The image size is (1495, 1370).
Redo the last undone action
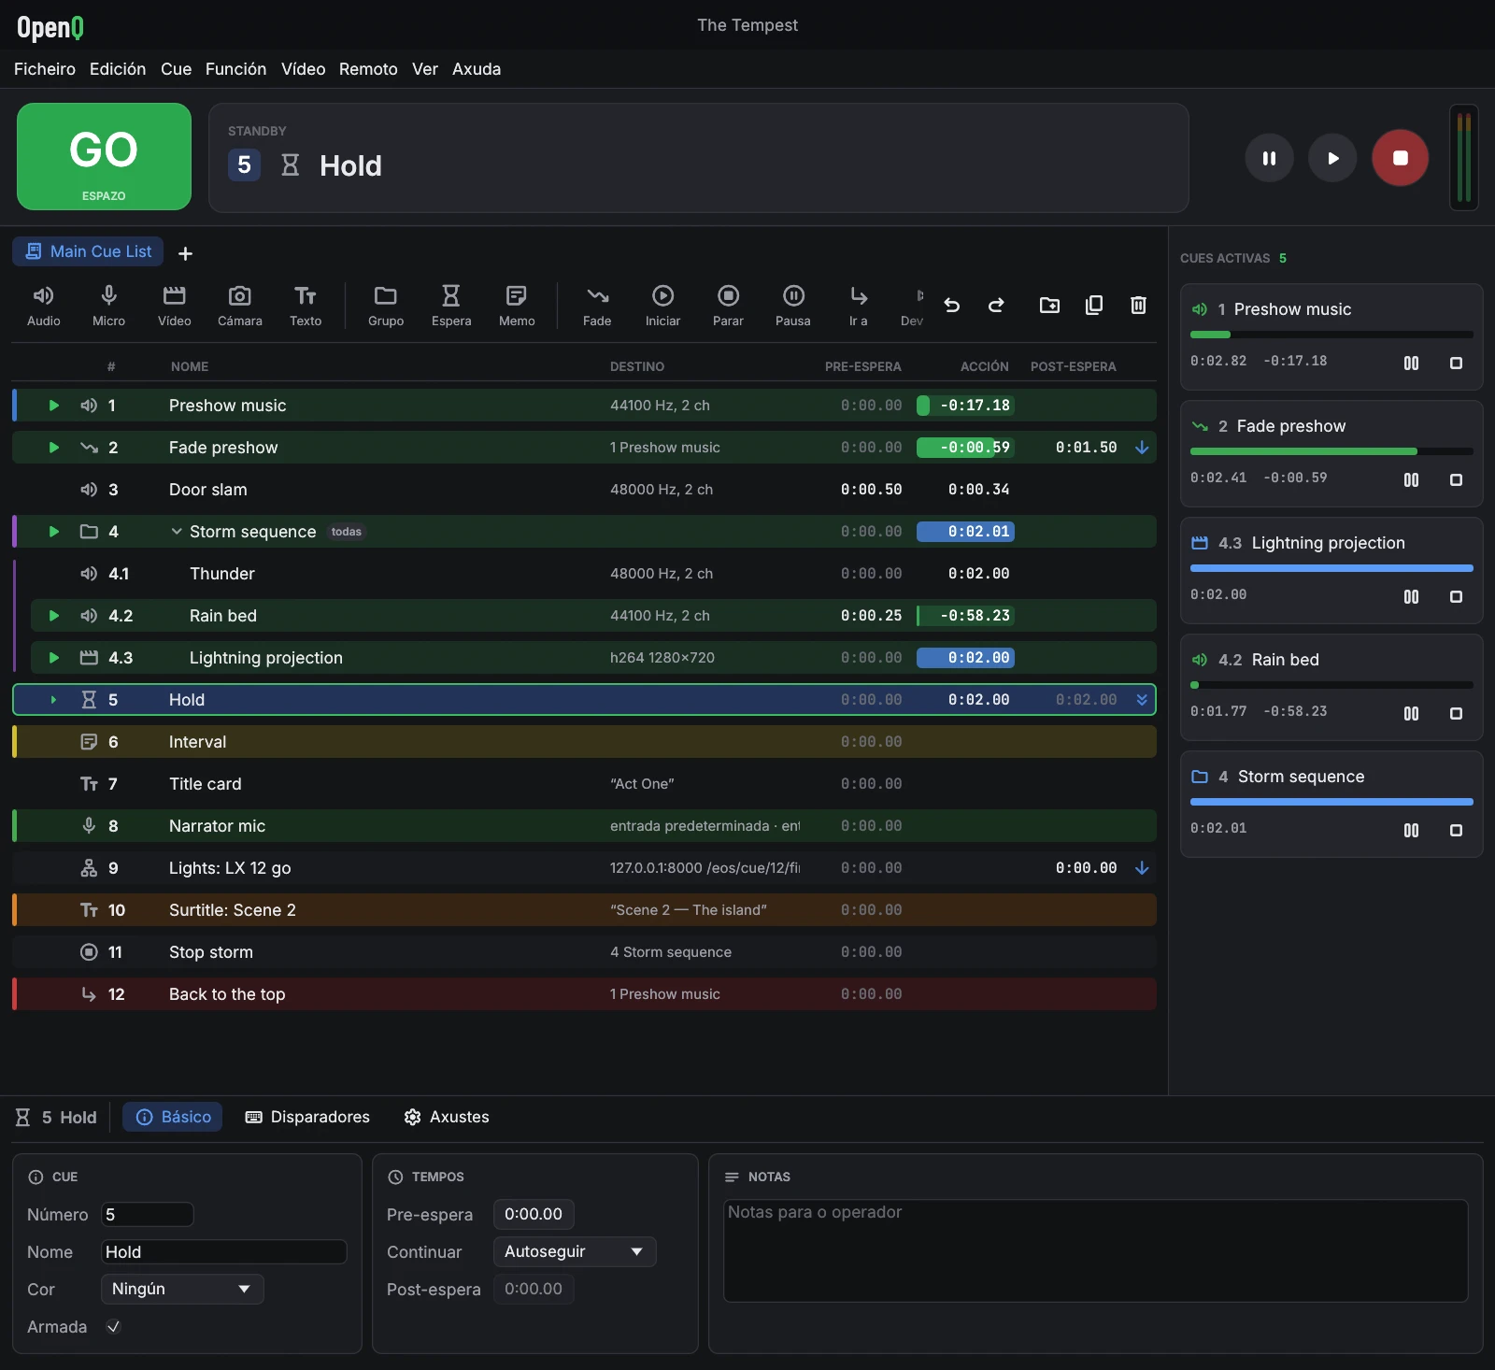point(997,306)
